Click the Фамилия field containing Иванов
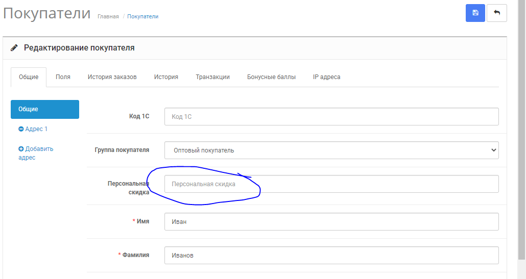 (331, 255)
